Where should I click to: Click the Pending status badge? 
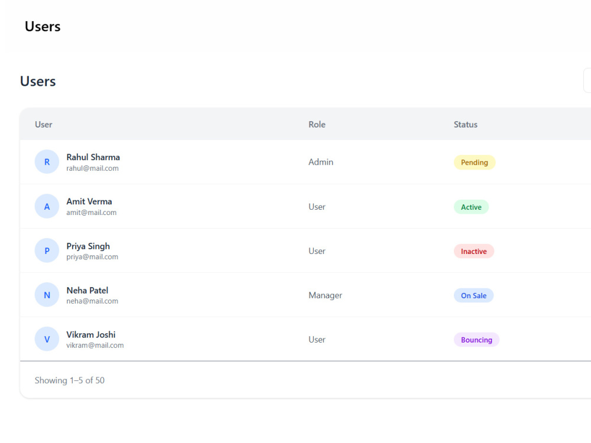[474, 162]
